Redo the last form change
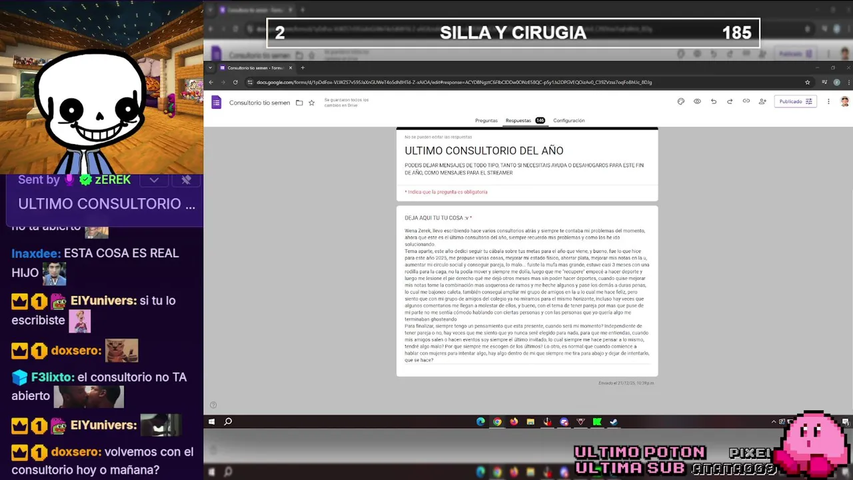 click(730, 101)
